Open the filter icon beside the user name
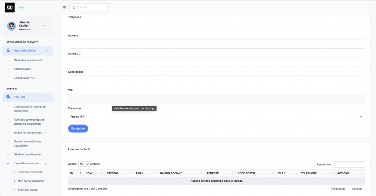 (x=44, y=26)
